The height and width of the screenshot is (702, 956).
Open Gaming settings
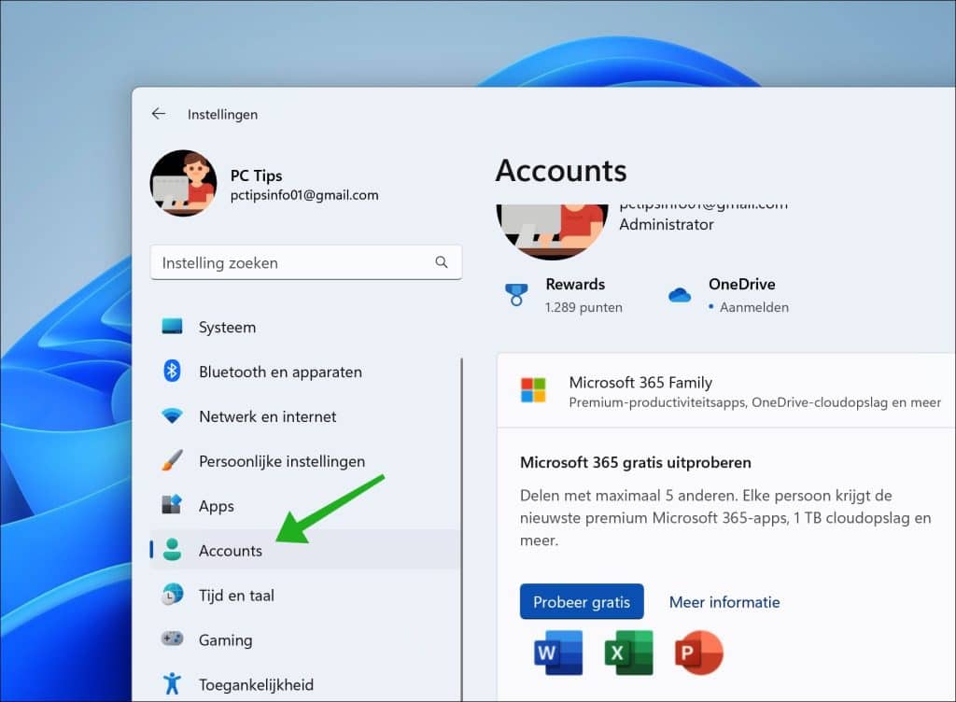[305, 639]
